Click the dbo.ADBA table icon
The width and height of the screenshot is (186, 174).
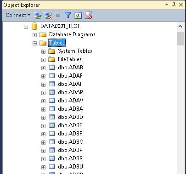click(x=52, y=109)
